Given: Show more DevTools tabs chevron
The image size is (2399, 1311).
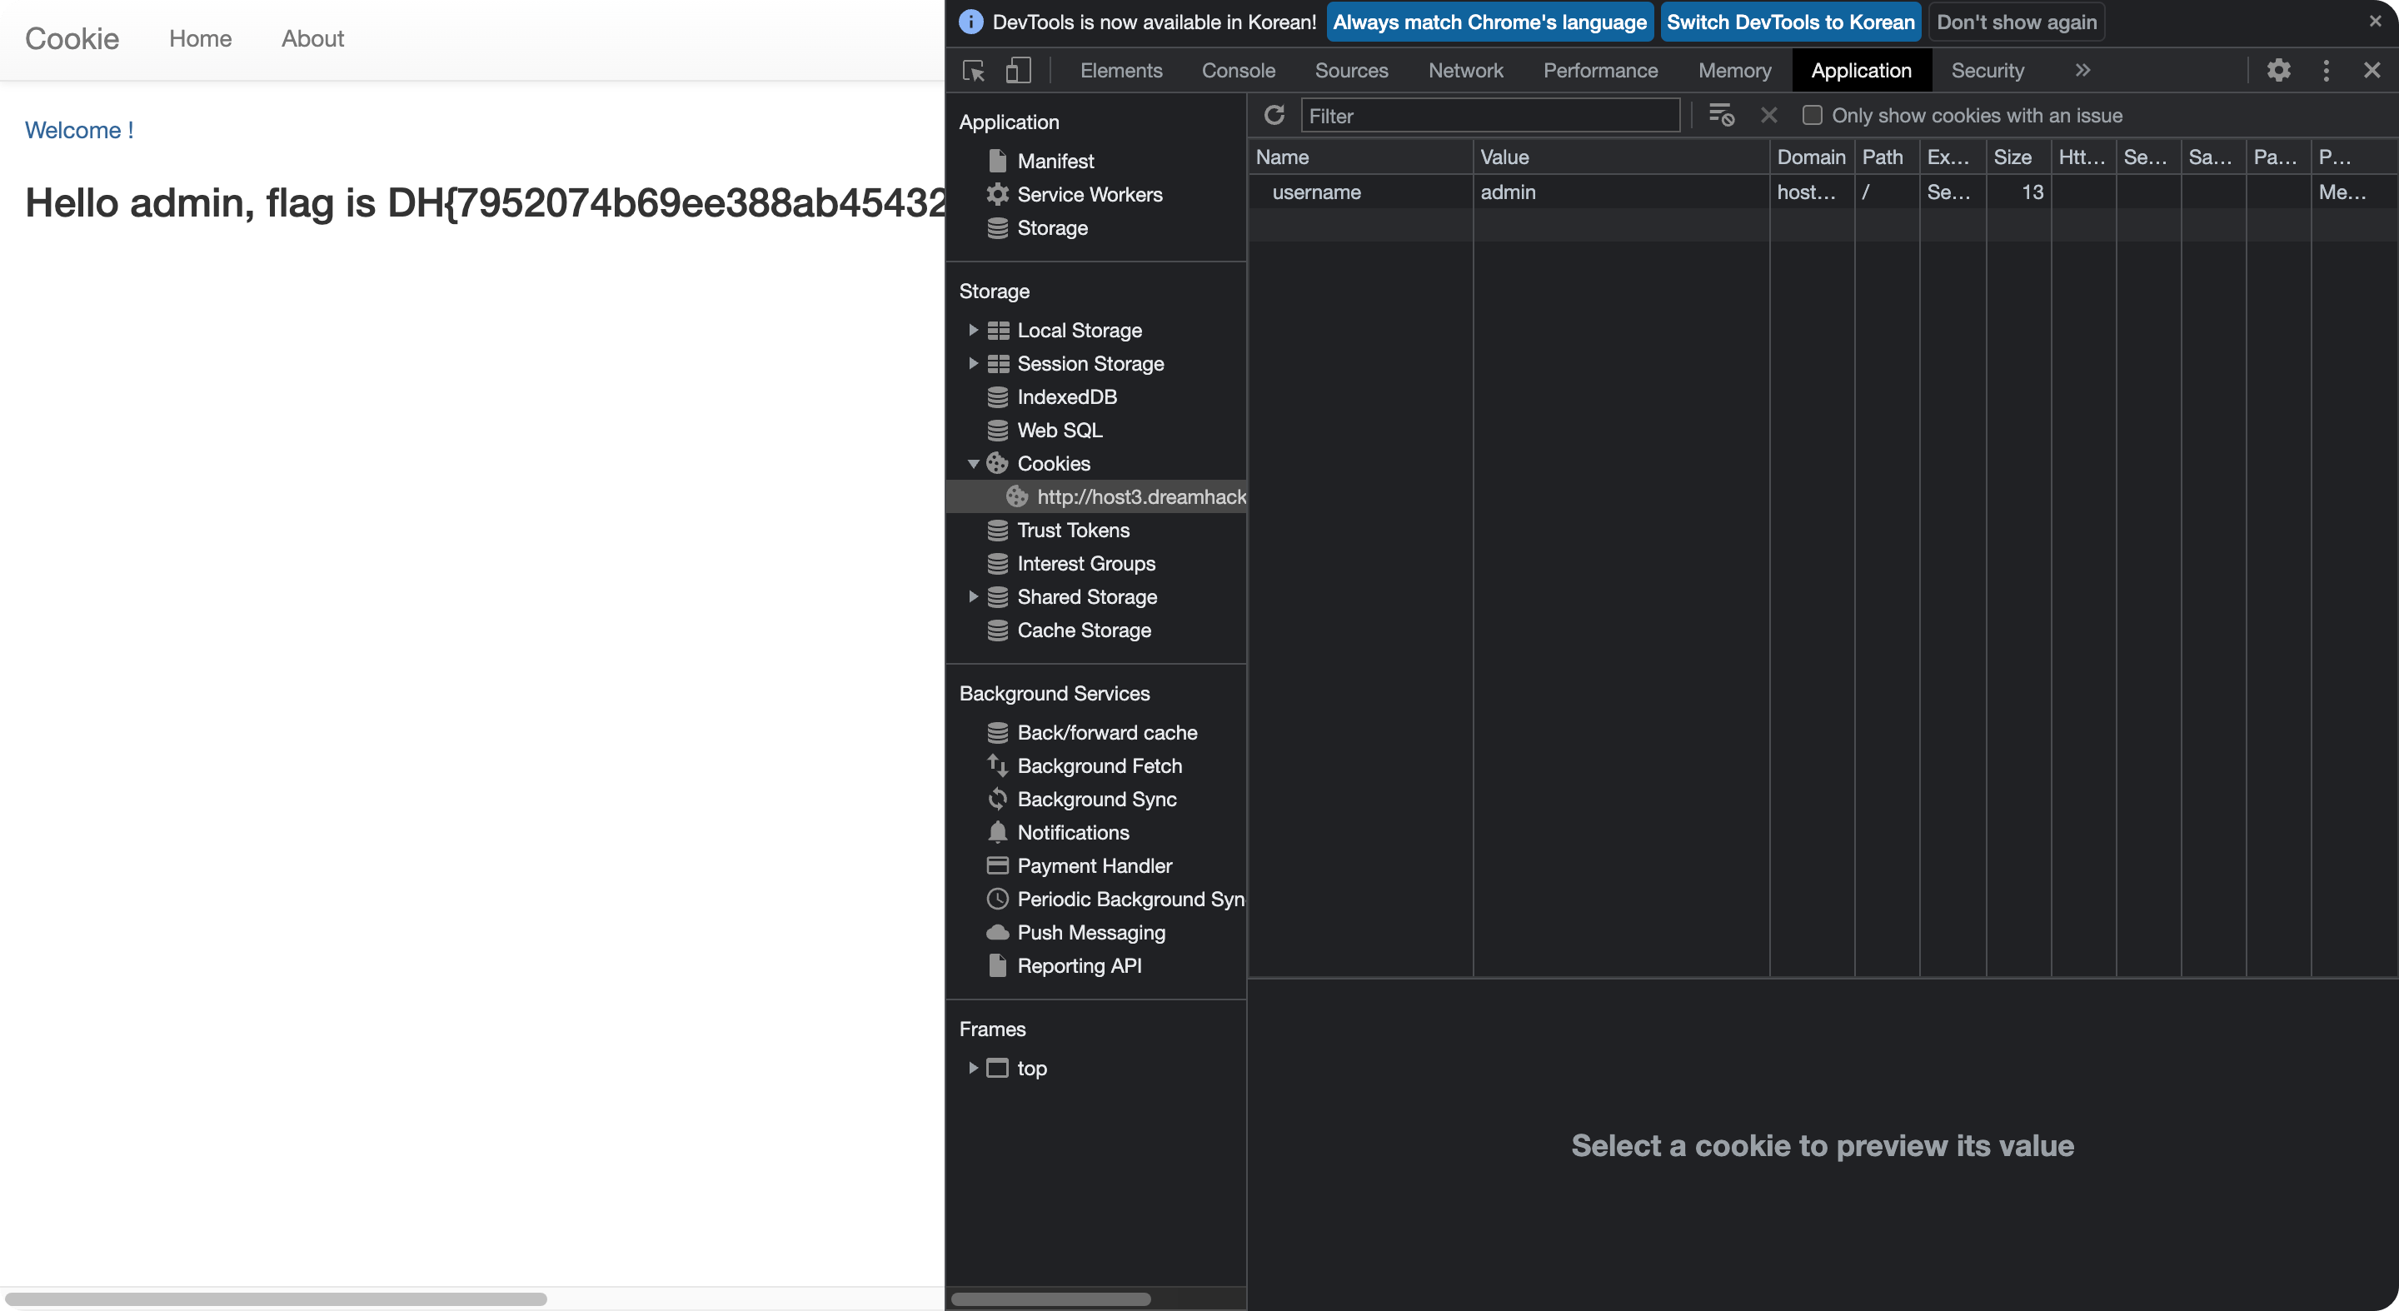Looking at the screenshot, I should point(2082,71).
